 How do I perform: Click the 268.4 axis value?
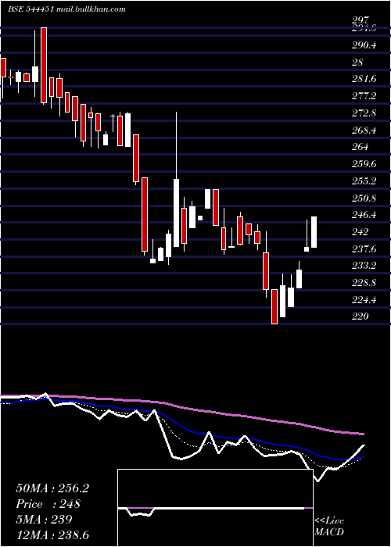pyautogui.click(x=364, y=130)
